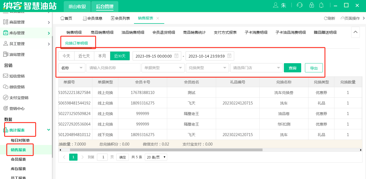Select the 近七天 date range option
The image size is (366, 179).
tap(84, 56)
